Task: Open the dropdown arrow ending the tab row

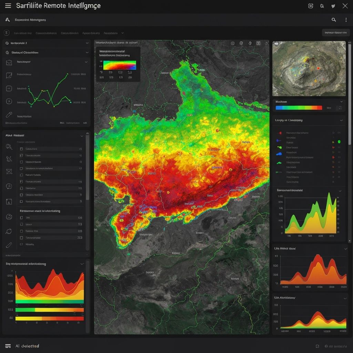Action: 122,33
